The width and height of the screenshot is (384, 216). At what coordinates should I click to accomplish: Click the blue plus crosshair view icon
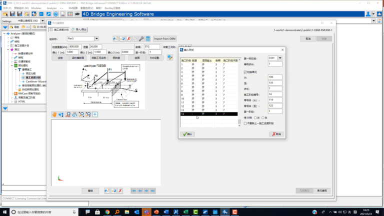pyautogui.click(x=95, y=114)
